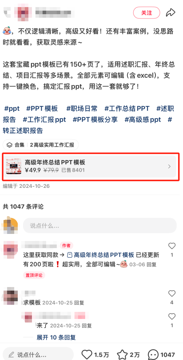Favorite the post with star icon
This screenshot has height=360, width=183.
point(122,354)
